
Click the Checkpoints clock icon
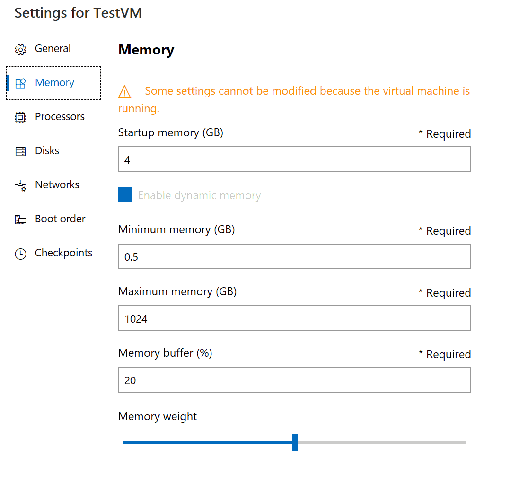click(x=20, y=254)
